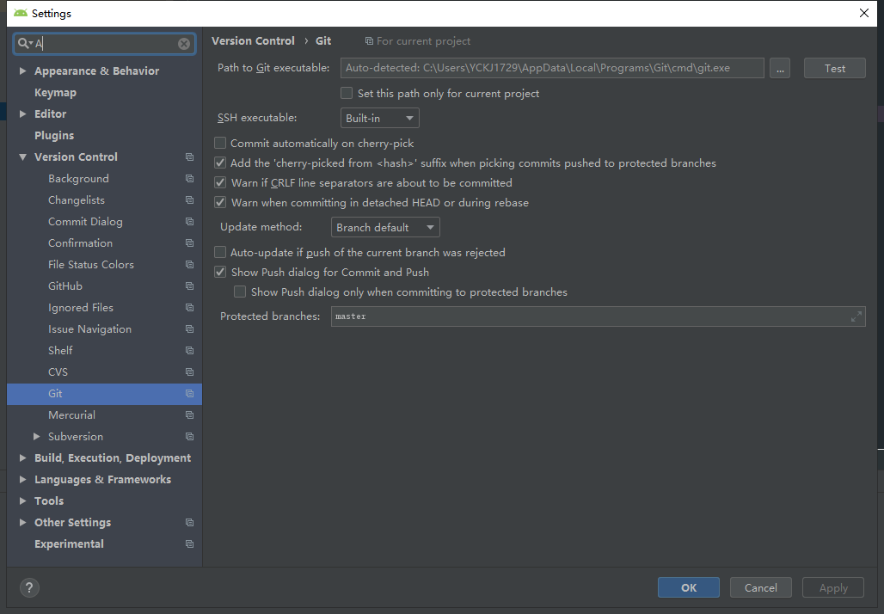
Task: Open the Experimental settings page
Action: [x=69, y=544]
